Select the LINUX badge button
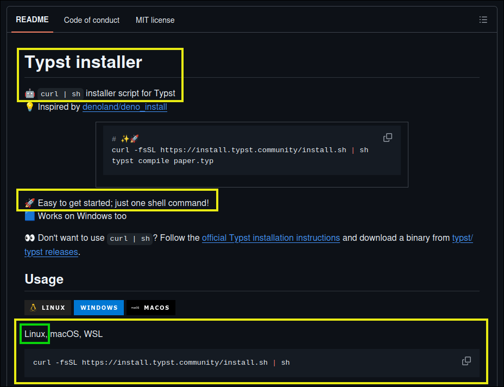The width and height of the screenshot is (504, 387). (48, 308)
